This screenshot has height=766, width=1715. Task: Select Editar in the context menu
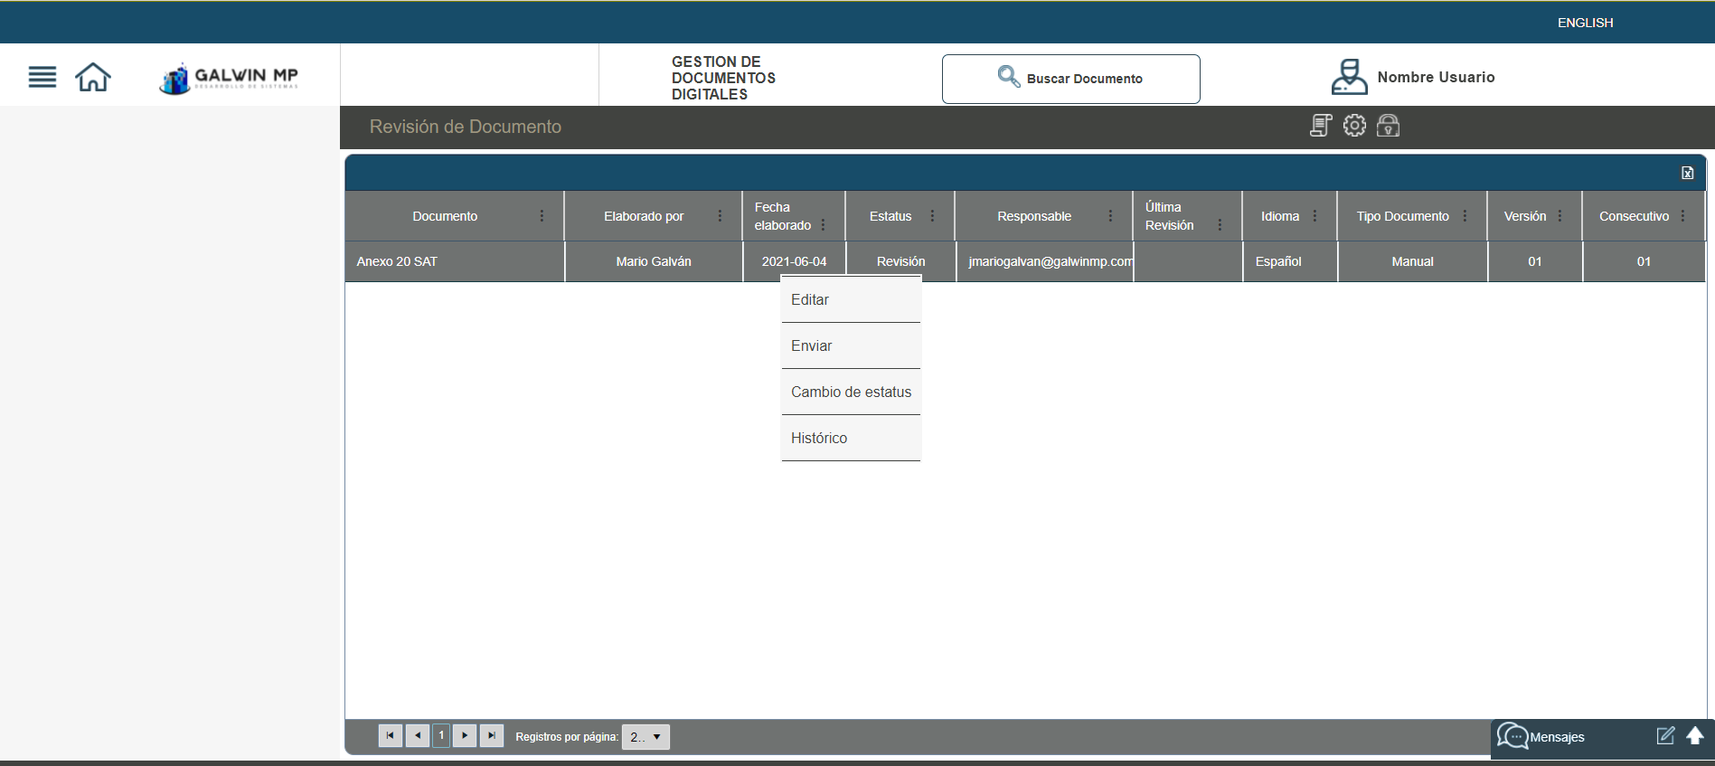(851, 300)
